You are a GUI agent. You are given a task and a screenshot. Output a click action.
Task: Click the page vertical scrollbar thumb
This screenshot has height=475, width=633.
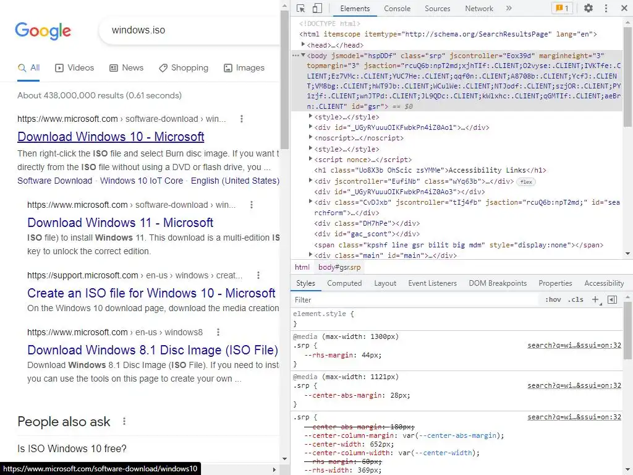[284, 79]
